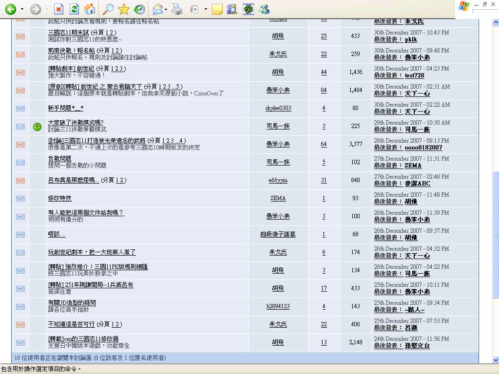Open the thread 三國志11期末試
The image size is (499, 374).
(x=68, y=33)
